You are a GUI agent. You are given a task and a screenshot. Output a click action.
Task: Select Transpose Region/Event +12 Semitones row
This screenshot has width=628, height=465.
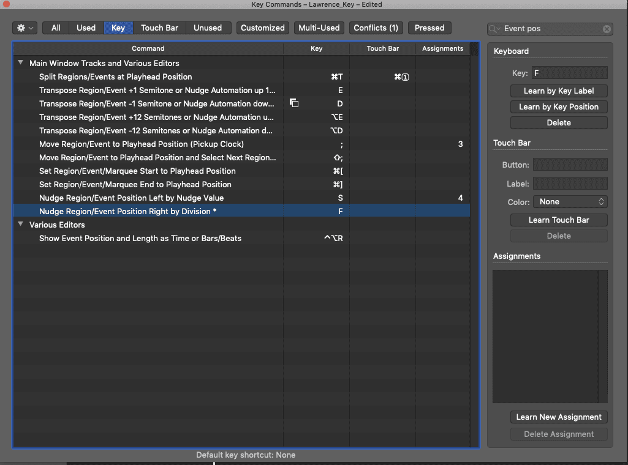pyautogui.click(x=241, y=117)
